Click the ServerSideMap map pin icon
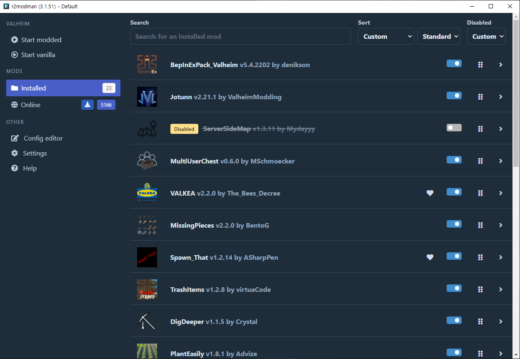Viewport: 520px width, 359px height. (147, 129)
